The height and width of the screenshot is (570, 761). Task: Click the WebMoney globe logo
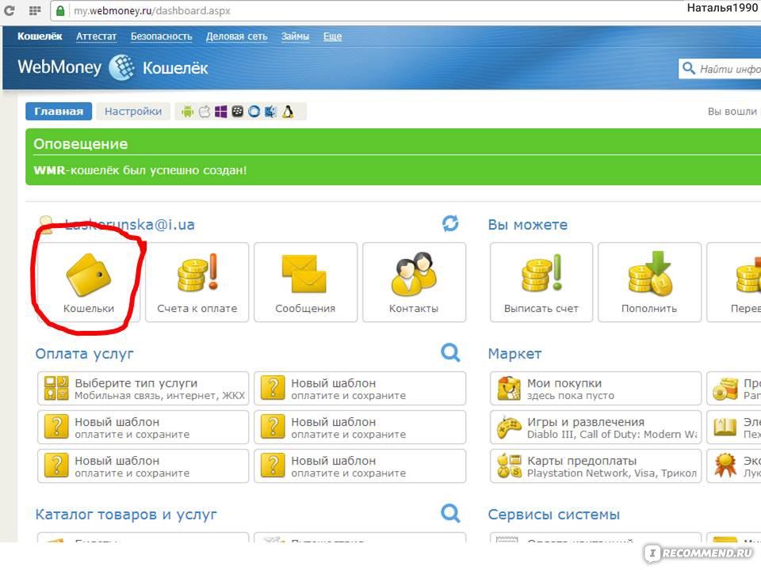121,67
